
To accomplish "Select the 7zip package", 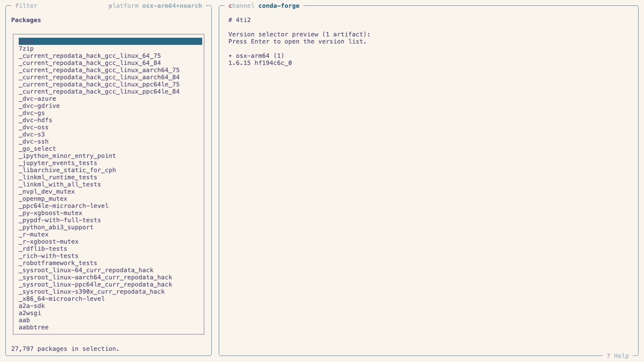I will (x=27, y=48).
